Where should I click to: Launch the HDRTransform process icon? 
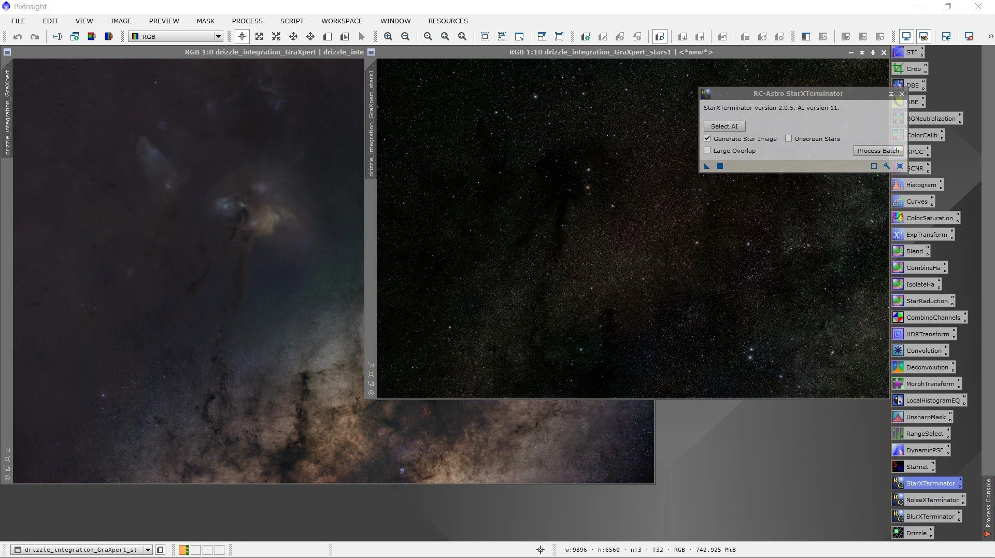pos(924,334)
